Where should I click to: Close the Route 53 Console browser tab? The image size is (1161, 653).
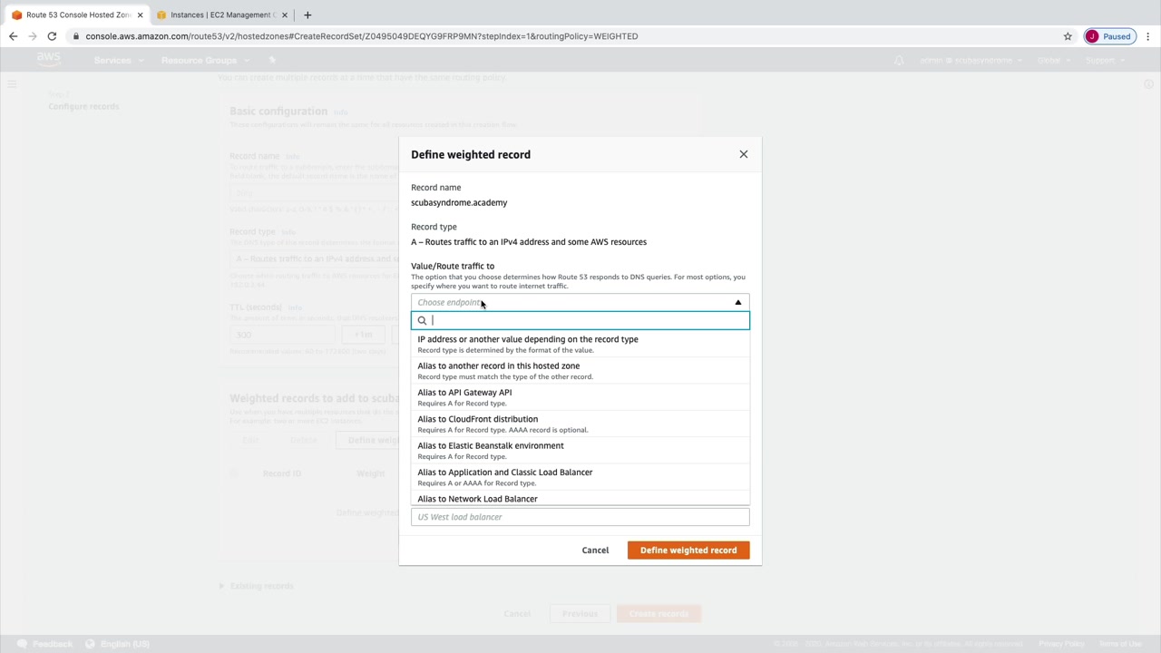click(140, 15)
